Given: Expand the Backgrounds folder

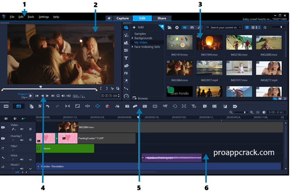Looking at the screenshot, I should point(132,38).
